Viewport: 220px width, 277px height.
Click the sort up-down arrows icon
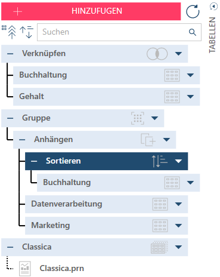tap(26, 32)
